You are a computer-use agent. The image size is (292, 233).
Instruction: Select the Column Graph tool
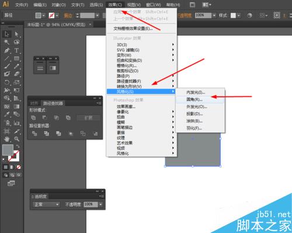pyautogui.click(x=16, y=123)
